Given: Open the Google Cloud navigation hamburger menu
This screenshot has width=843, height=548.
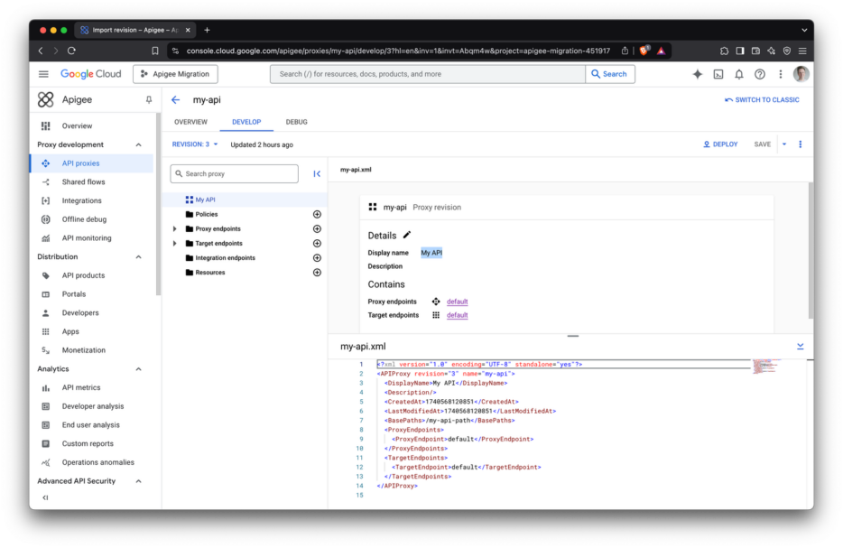Looking at the screenshot, I should (x=43, y=74).
